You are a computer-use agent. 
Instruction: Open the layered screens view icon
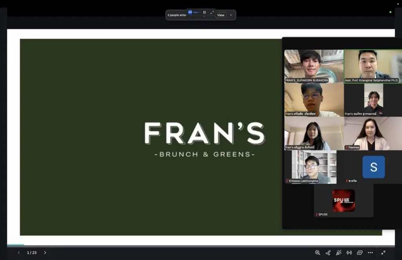pos(360,253)
